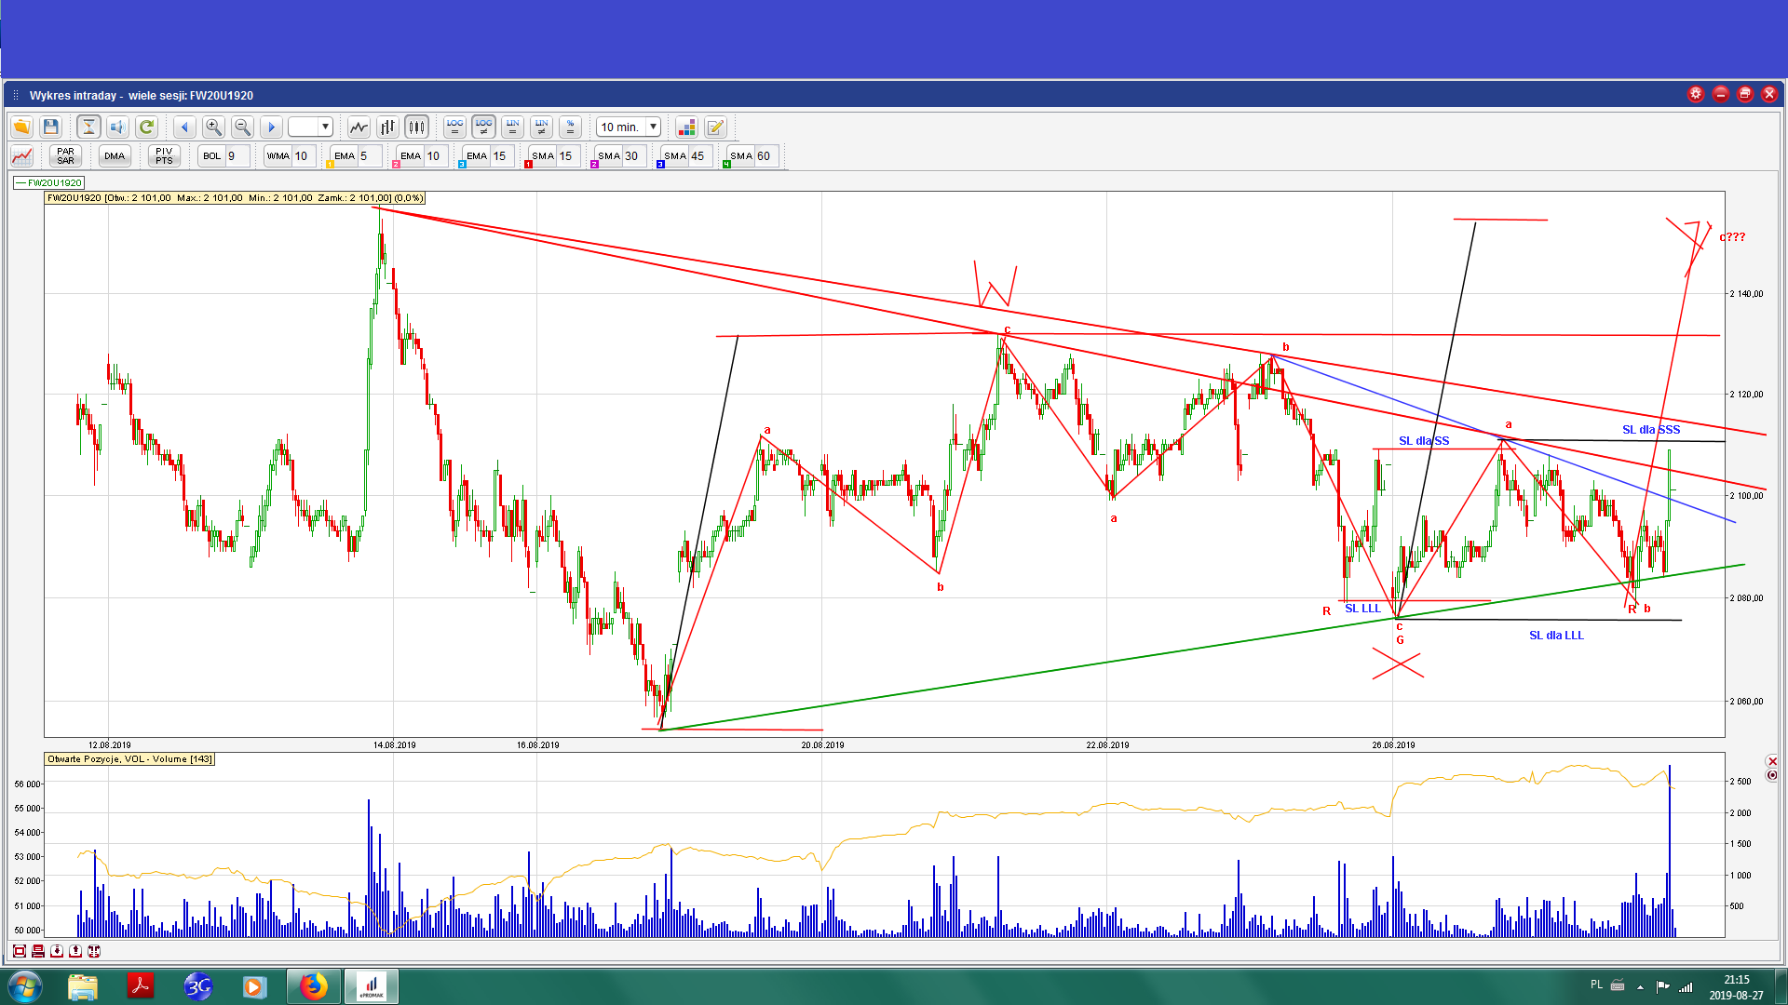Zoom in with the magnifier plus icon
Screen dimensions: 1788x1005
point(213,127)
